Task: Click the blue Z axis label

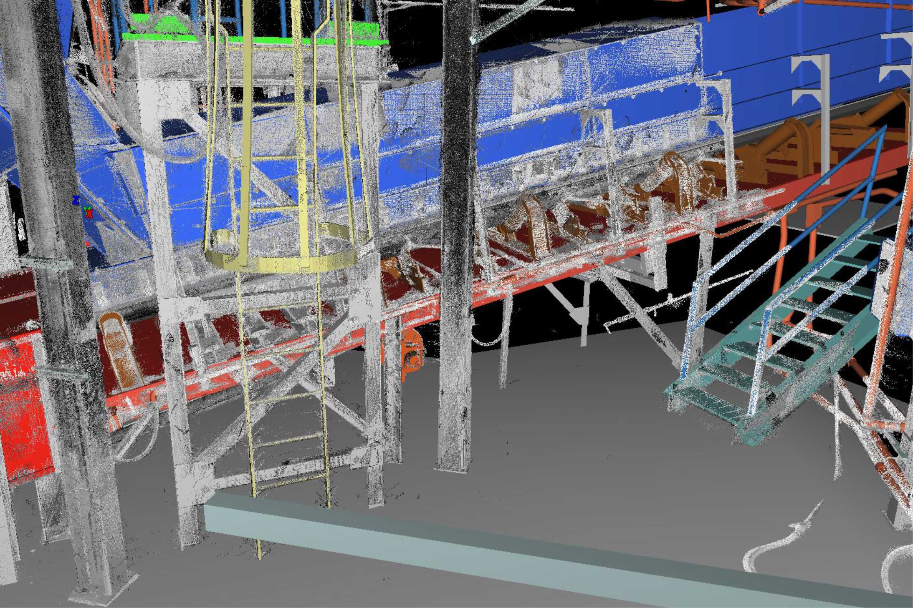Action: [76, 201]
